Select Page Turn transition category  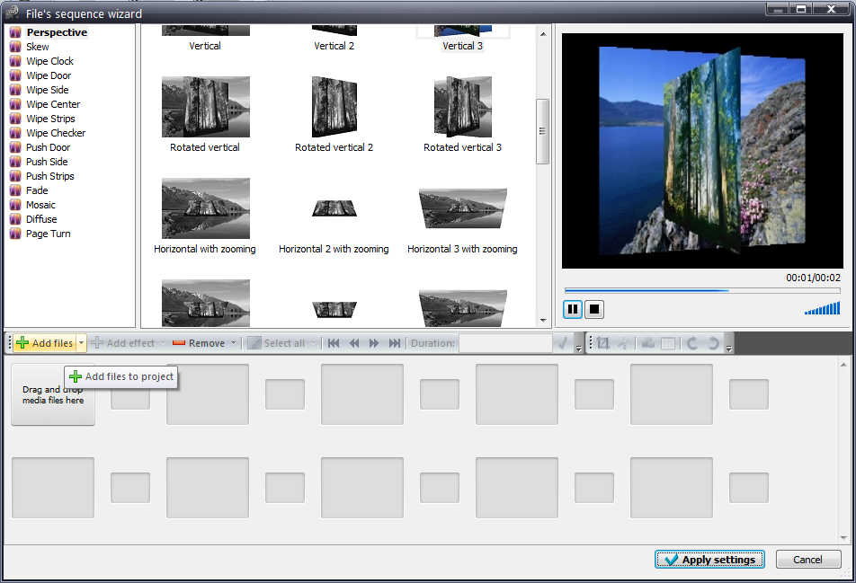point(48,234)
